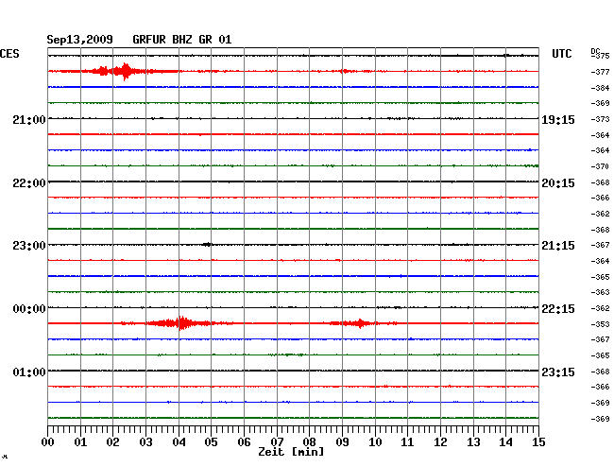Click the "15" minute axis label

coord(538,442)
